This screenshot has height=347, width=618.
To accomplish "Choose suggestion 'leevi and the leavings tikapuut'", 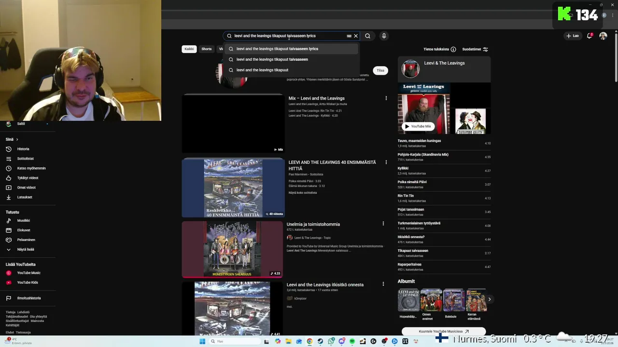I will [292, 70].
